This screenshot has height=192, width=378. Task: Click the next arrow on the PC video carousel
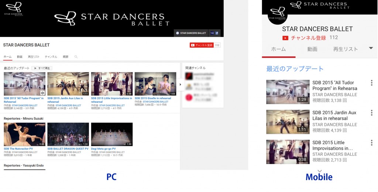coord(180,84)
